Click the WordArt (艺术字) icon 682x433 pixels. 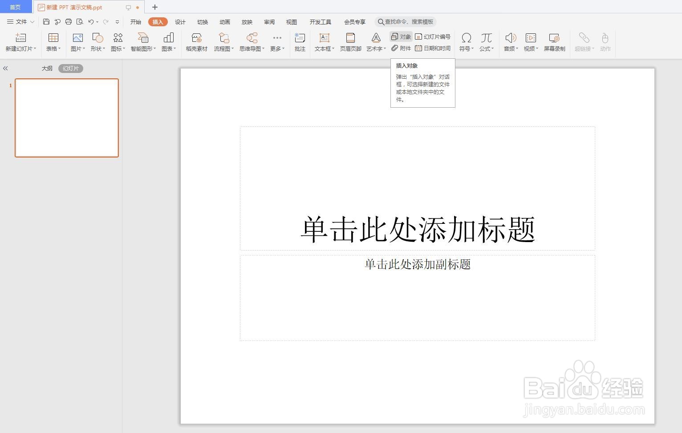click(x=376, y=38)
